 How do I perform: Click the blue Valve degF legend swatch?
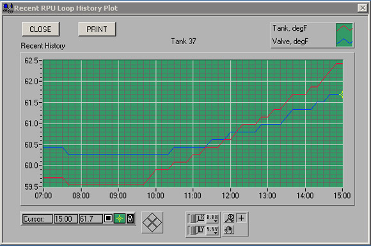point(345,41)
